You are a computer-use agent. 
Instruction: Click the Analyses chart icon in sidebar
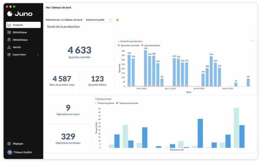pyautogui.click(x=9, y=25)
